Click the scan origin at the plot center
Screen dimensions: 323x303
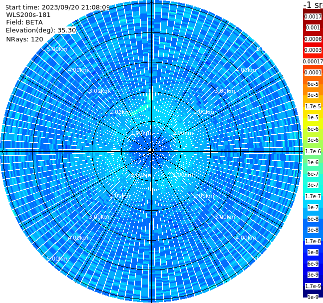tap(151, 152)
